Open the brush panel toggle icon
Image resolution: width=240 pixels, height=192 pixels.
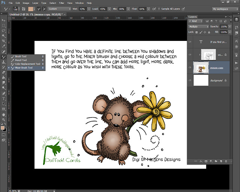pyautogui.click(x=24, y=9)
